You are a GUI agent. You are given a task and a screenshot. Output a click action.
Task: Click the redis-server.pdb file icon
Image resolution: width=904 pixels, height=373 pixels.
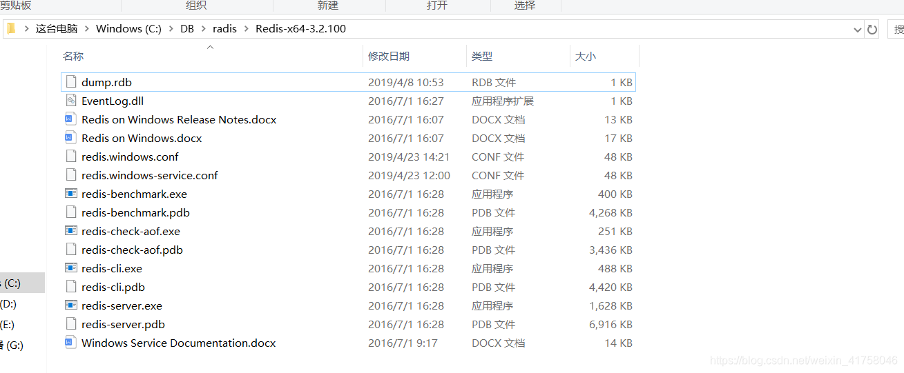(x=70, y=324)
